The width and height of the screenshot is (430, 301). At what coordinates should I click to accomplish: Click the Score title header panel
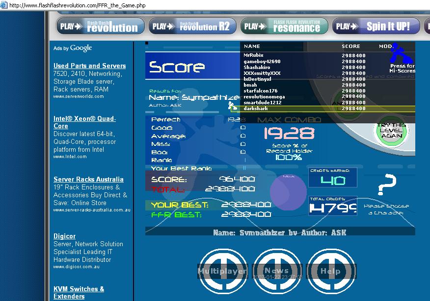click(x=192, y=66)
